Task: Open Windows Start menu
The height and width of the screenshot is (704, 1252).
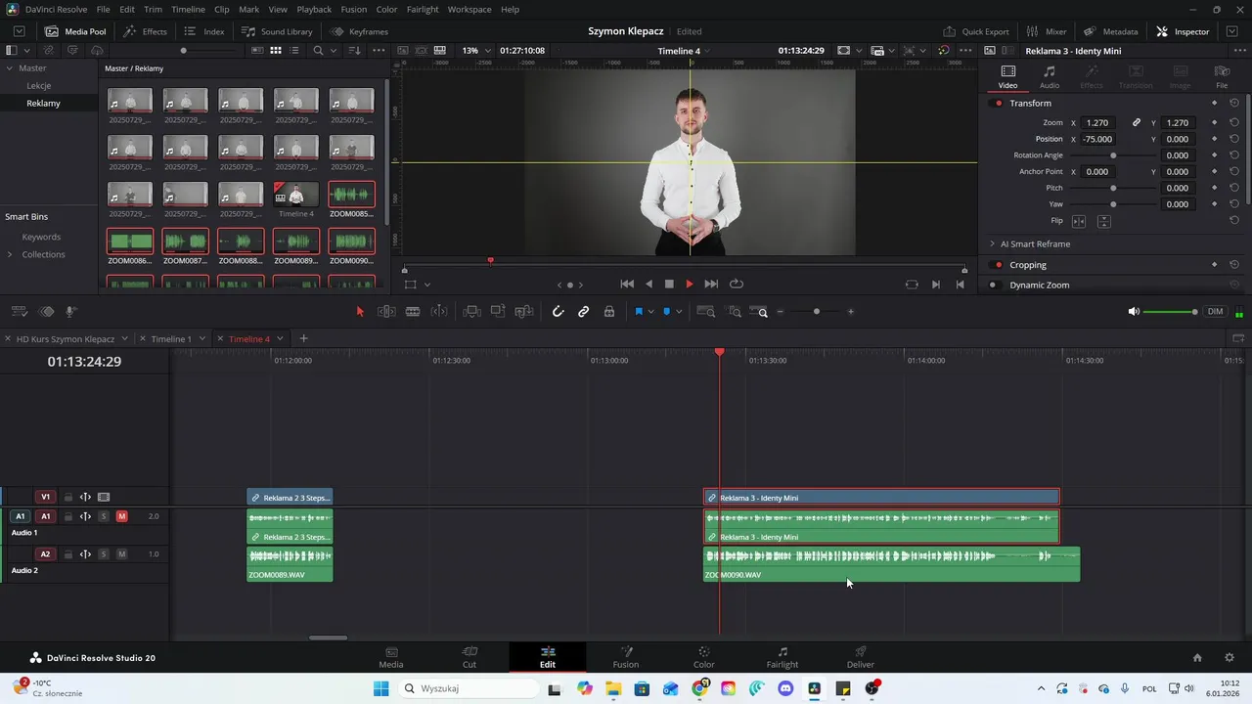Action: (380, 688)
